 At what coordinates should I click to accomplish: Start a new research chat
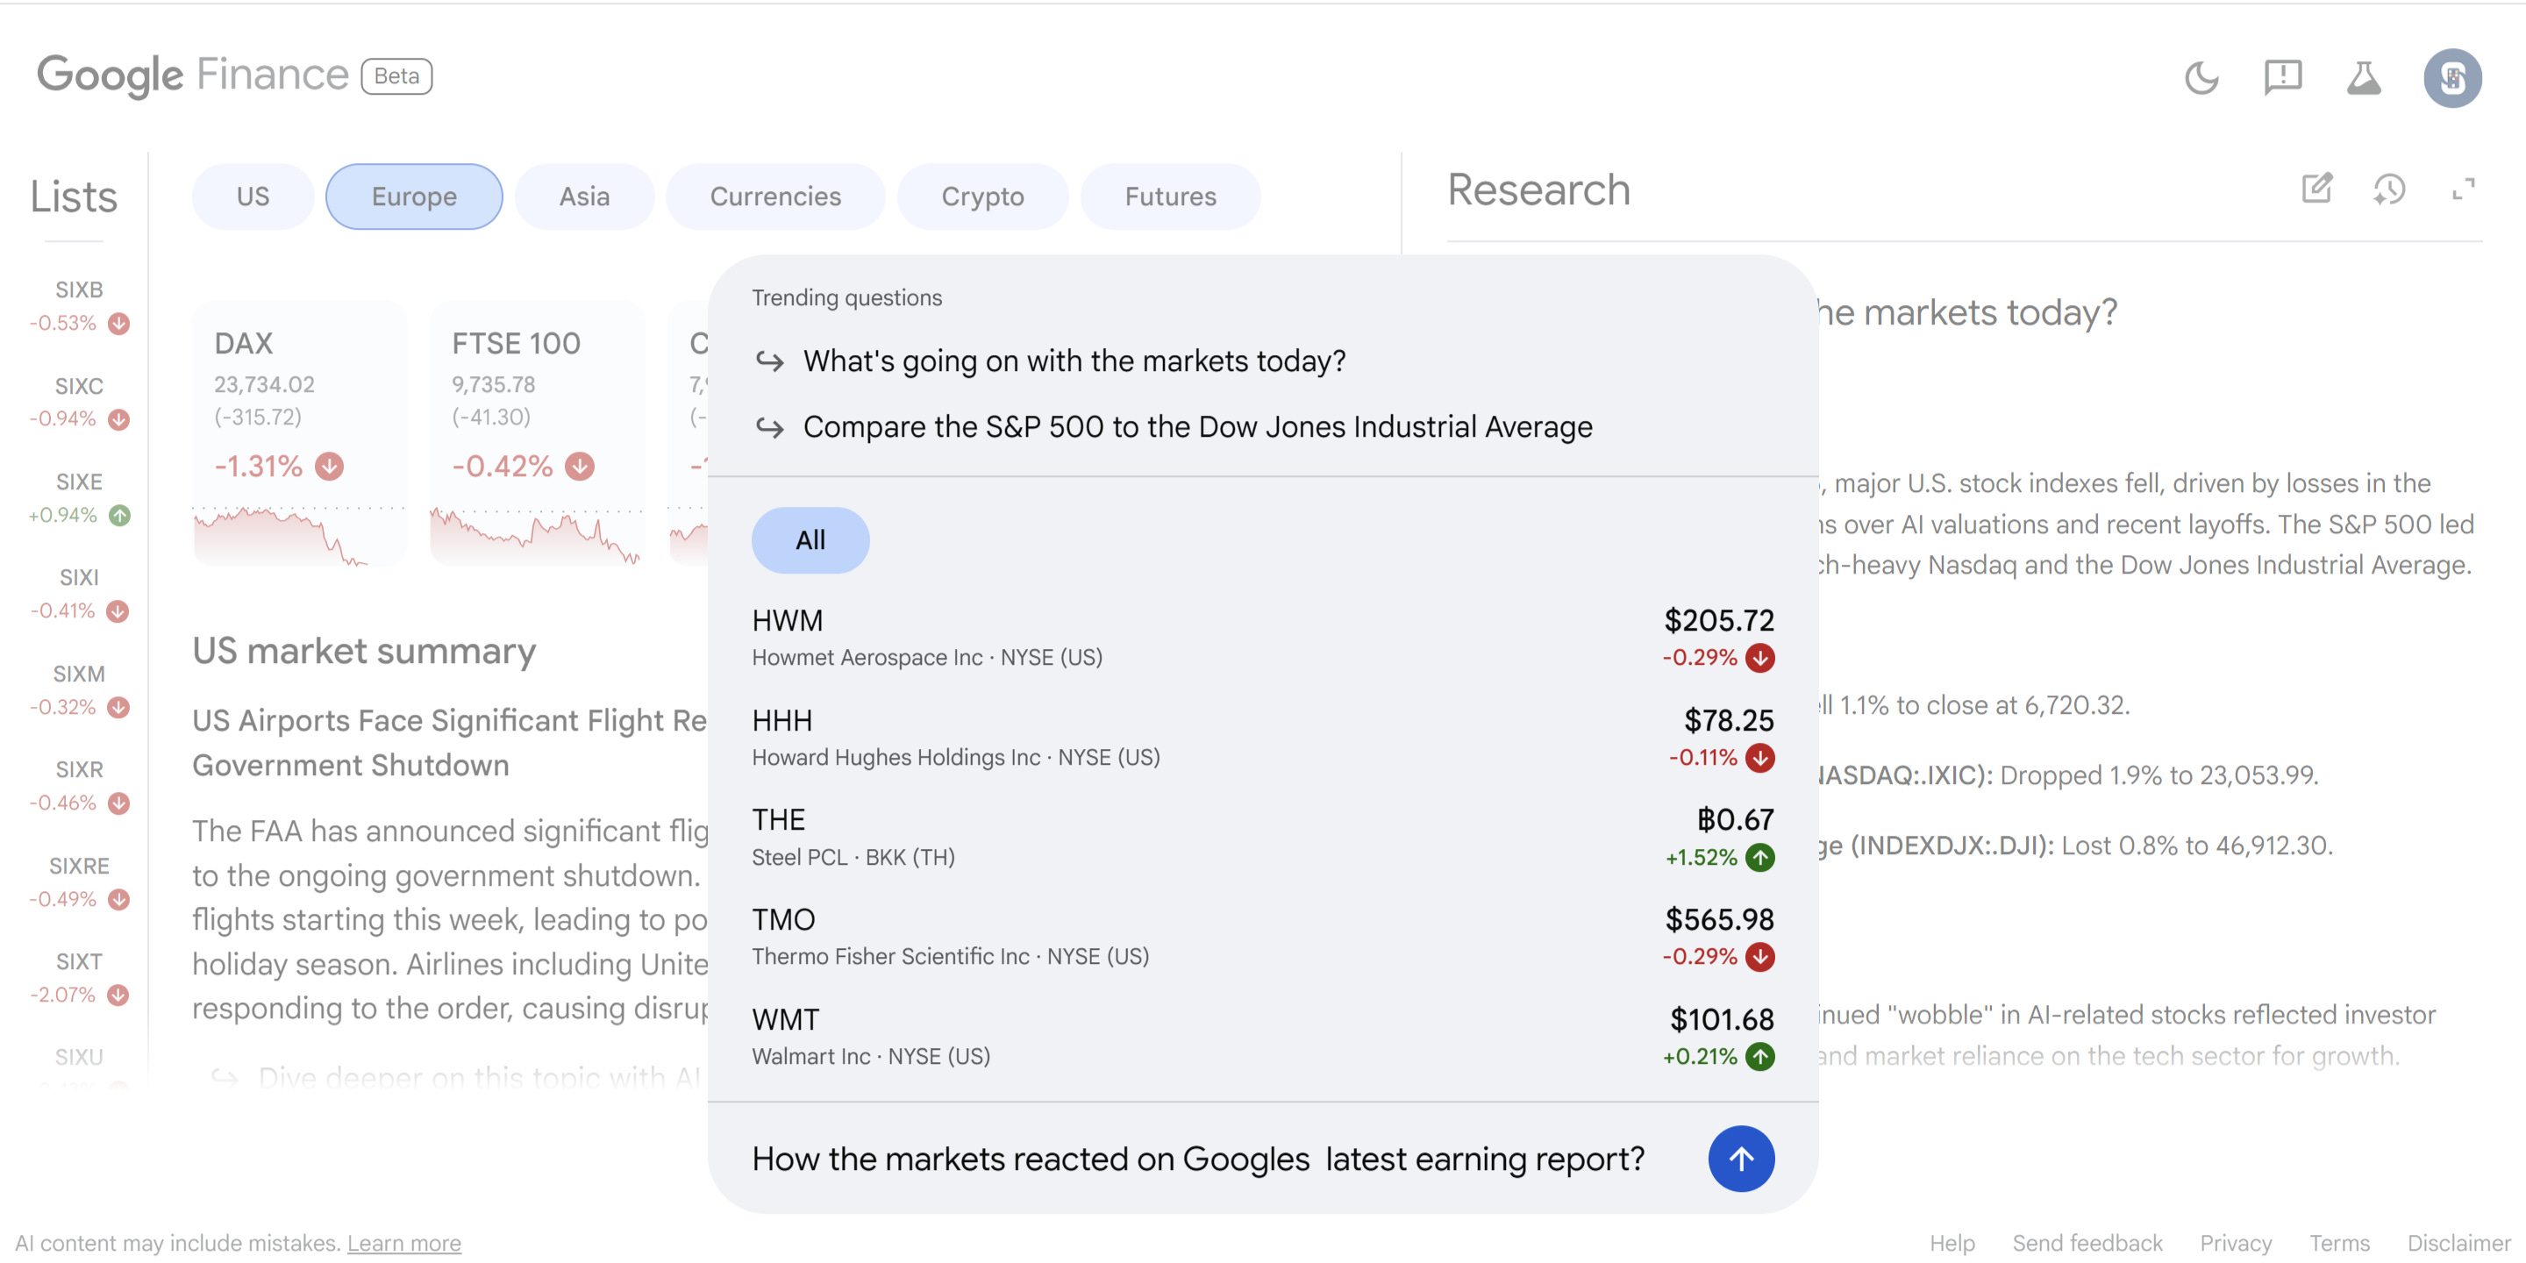coord(2316,189)
